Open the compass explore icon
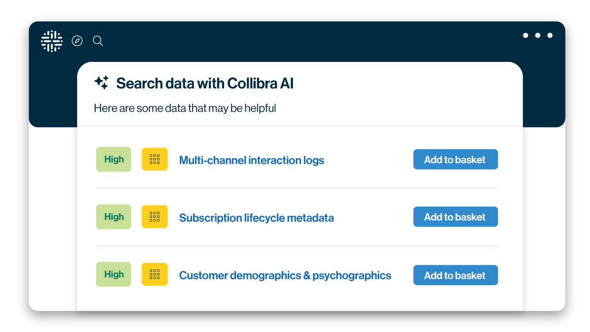 (x=77, y=41)
